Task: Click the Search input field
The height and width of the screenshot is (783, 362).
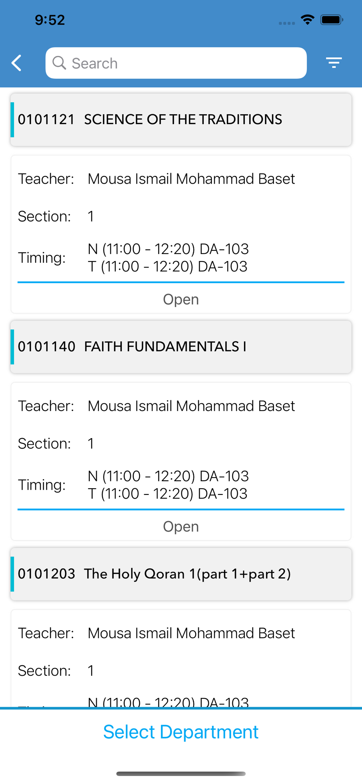Action: [x=184, y=63]
